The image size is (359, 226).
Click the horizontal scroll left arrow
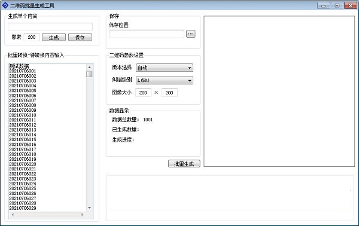tap(13, 215)
